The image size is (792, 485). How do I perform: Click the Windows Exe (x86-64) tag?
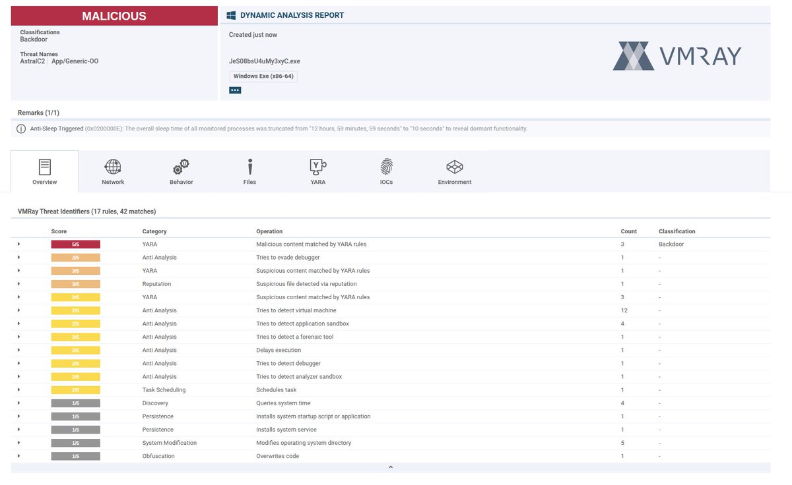263,76
